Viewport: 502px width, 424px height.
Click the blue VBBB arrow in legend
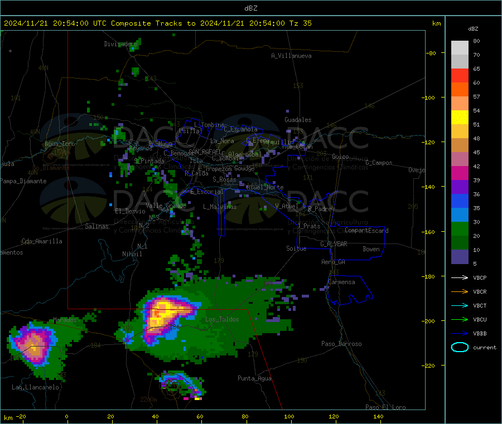tap(460, 334)
